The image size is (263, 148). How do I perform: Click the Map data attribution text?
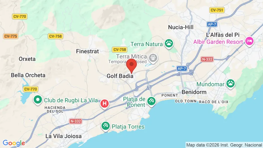click(x=224, y=145)
